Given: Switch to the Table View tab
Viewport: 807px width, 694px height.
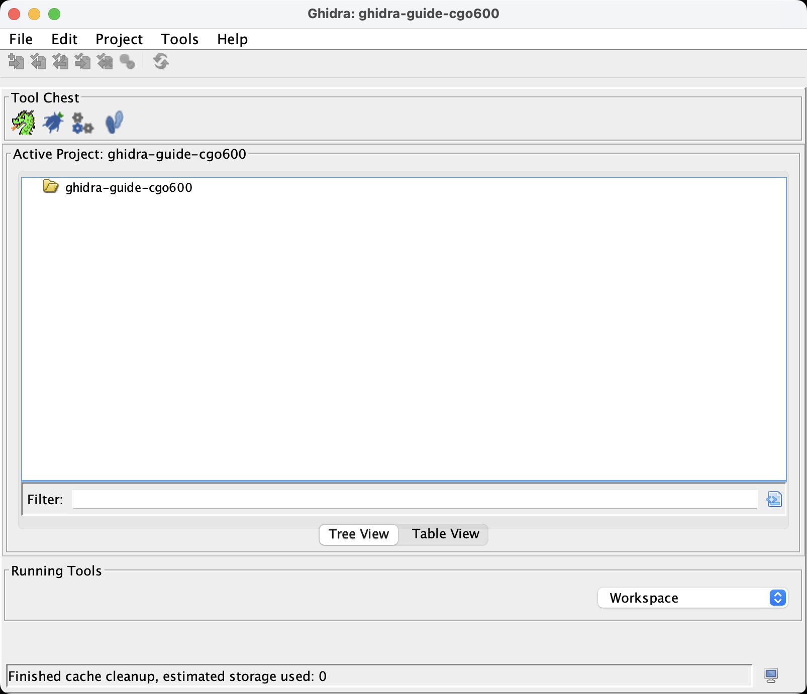Looking at the screenshot, I should tap(445, 534).
